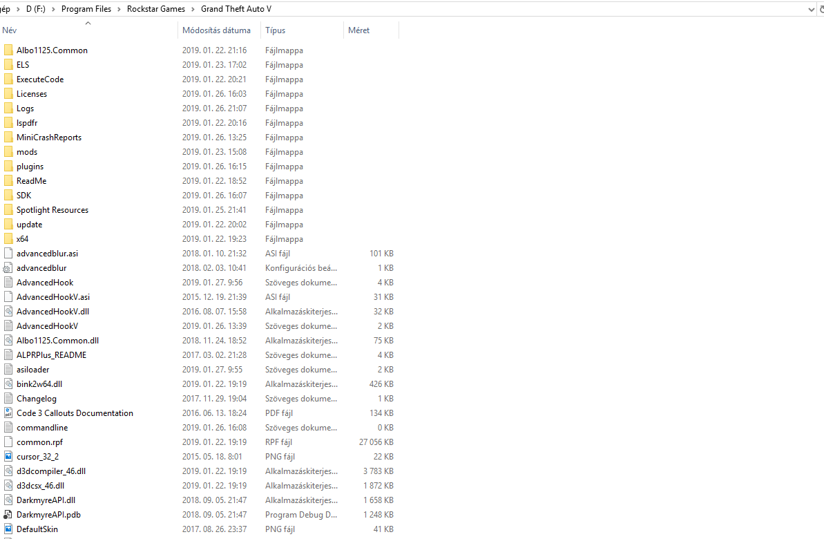Select the Logs folder icon

[8, 108]
